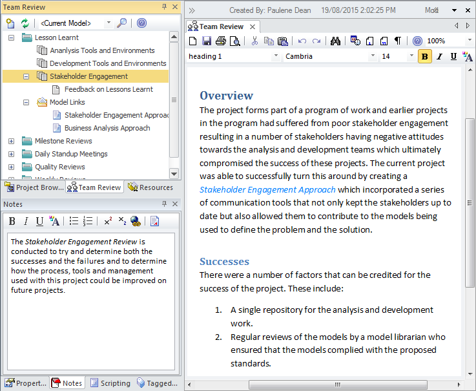Toggle paragraph marks display
Viewport: 476px width, 391px height.
point(398,41)
